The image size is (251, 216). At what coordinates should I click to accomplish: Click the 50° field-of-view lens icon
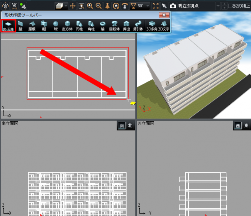click(x=133, y=6)
